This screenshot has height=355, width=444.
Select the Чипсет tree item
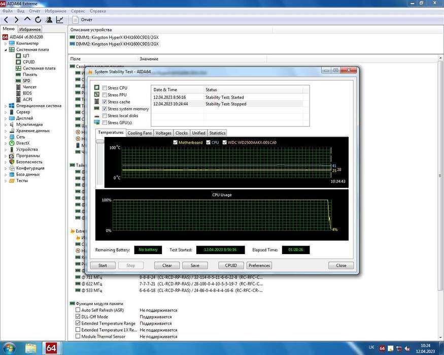point(29,87)
